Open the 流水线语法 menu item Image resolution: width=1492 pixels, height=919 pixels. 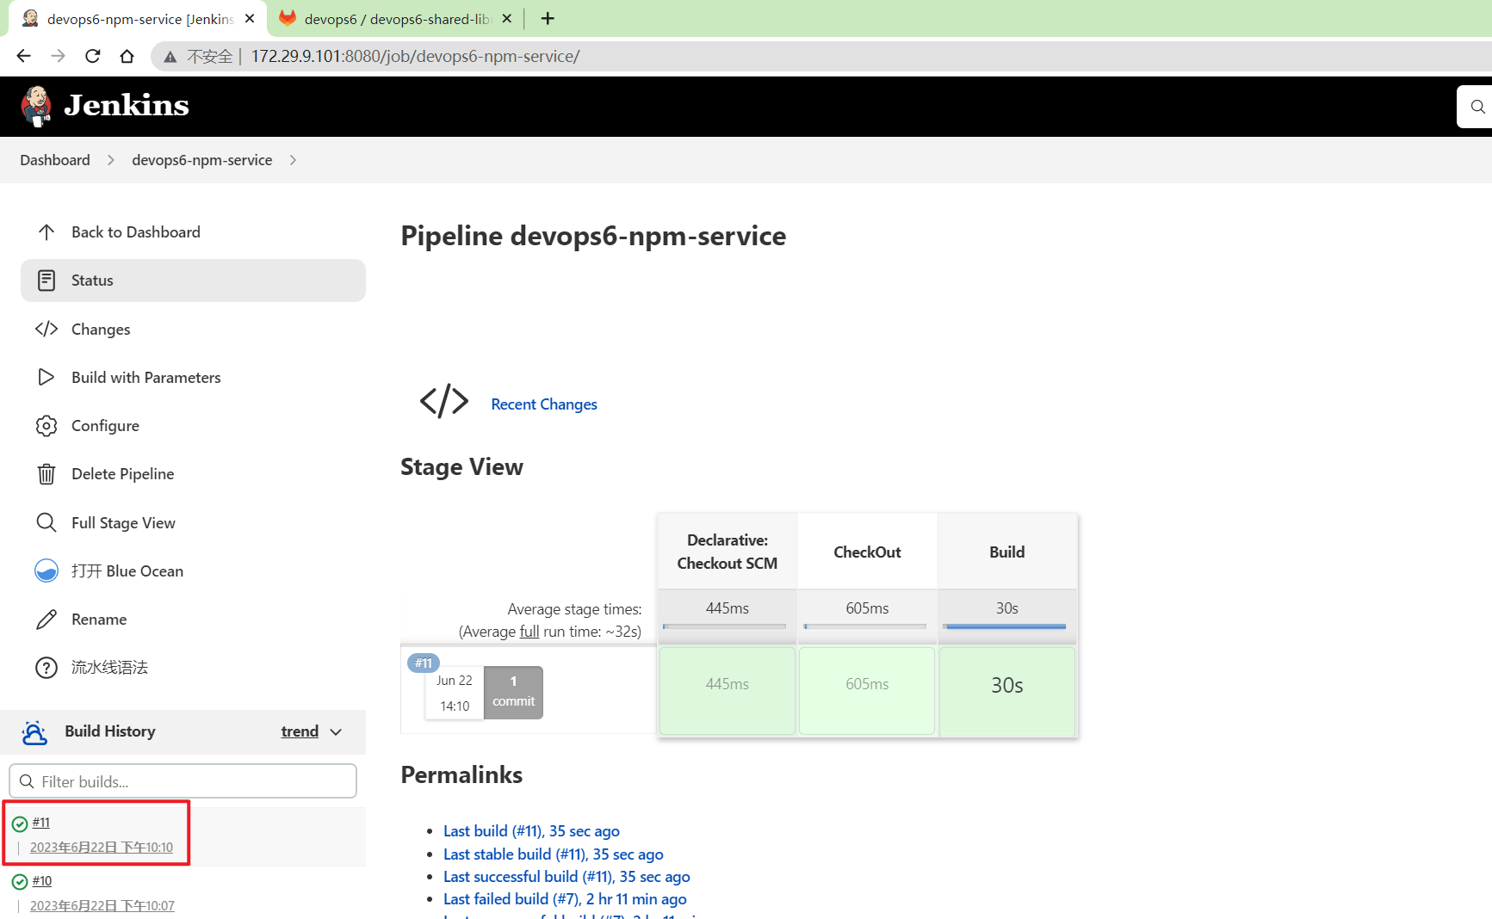[193, 668]
